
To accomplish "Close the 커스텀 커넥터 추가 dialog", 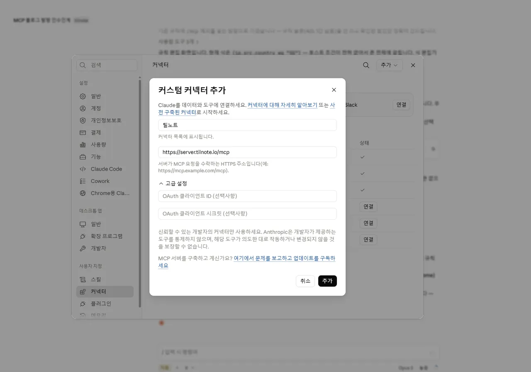I will (334, 90).
